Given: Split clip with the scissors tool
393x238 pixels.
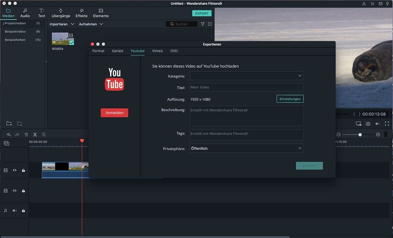Looking at the screenshot, I should pyautogui.click(x=35, y=135).
